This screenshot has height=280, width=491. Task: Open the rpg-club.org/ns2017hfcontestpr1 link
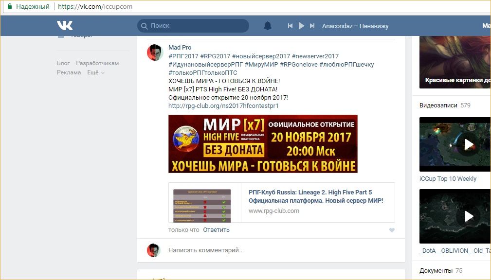point(223,106)
